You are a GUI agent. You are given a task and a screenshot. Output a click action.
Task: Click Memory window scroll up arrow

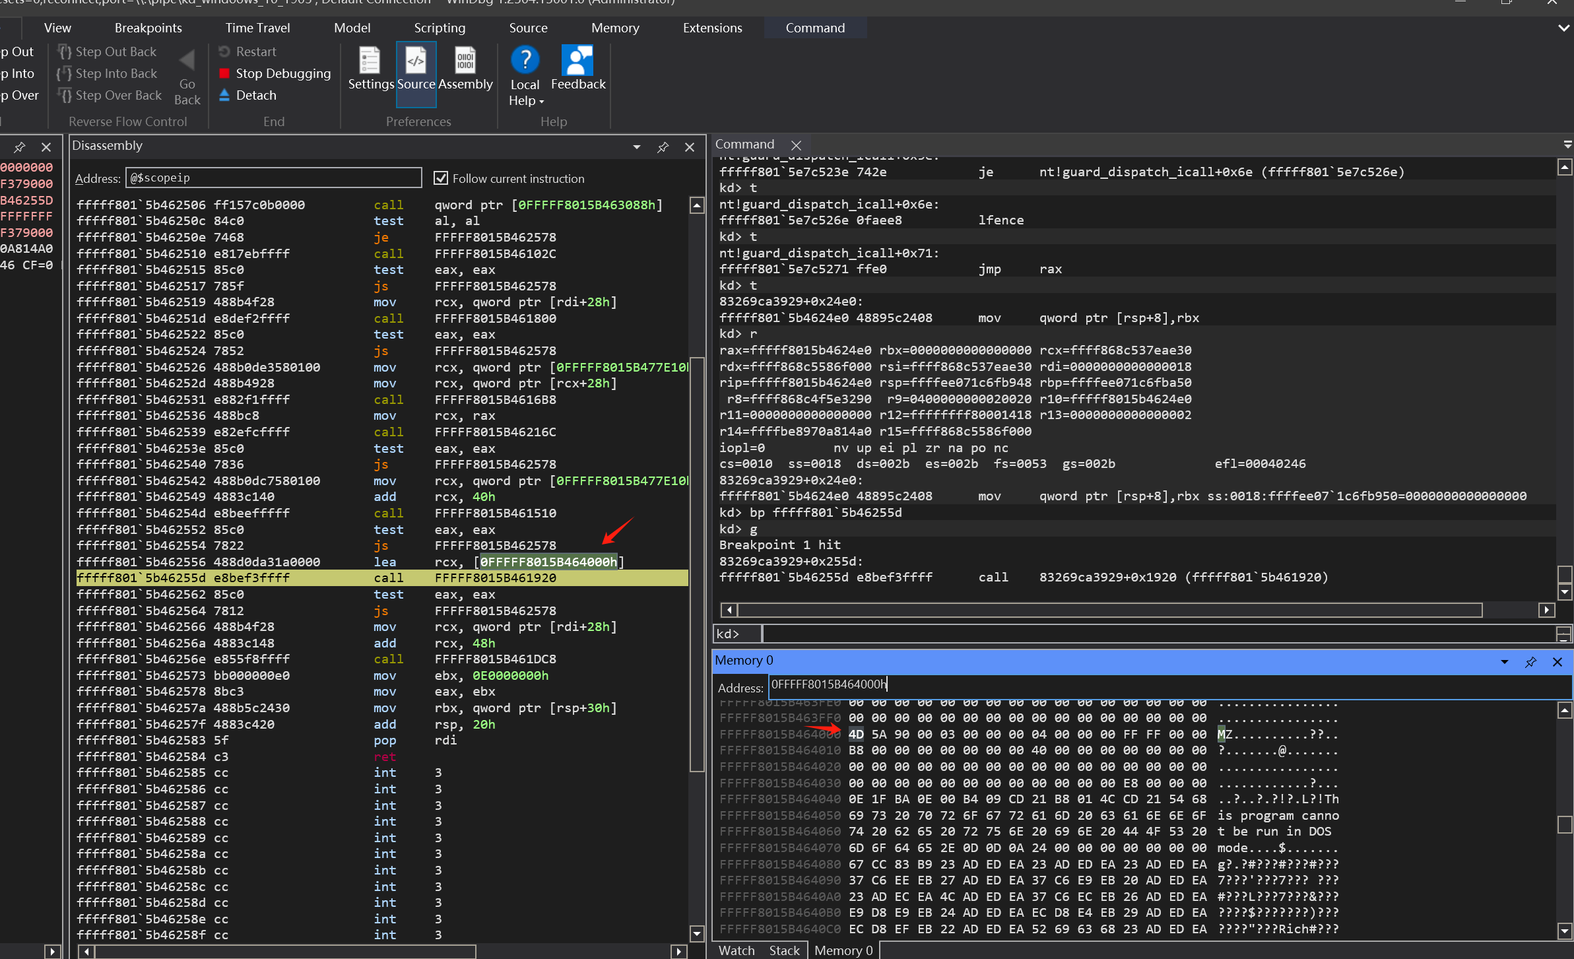click(1565, 710)
